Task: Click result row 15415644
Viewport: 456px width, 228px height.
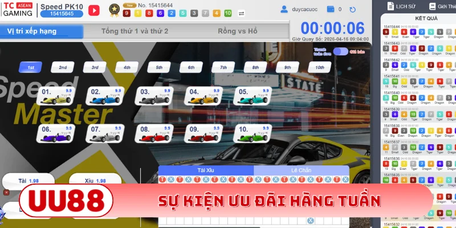Action: pyautogui.click(x=419, y=32)
